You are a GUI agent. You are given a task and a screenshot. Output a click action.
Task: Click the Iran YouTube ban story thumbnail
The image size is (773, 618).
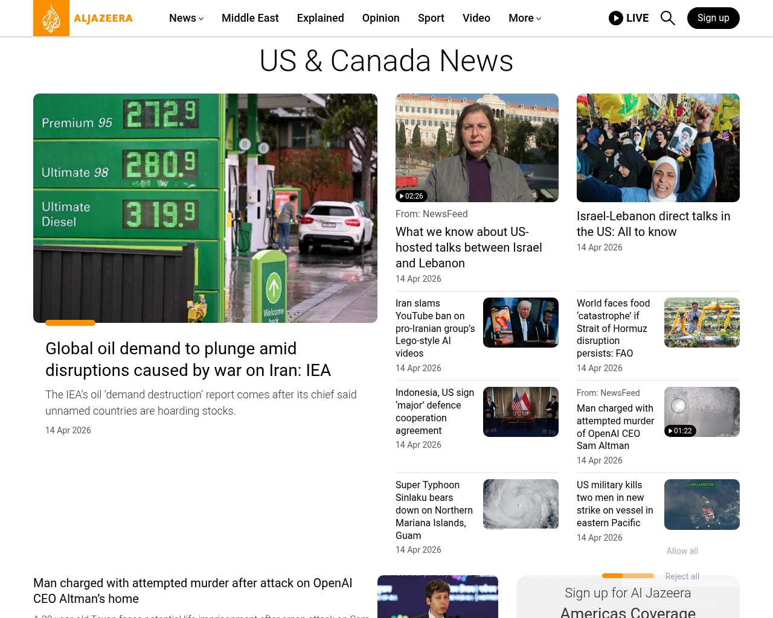pos(521,322)
